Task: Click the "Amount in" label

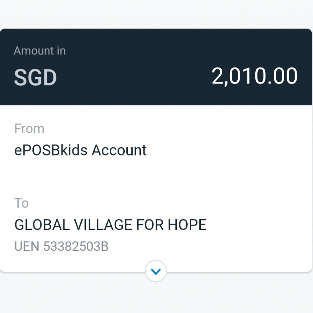Action: [40, 51]
